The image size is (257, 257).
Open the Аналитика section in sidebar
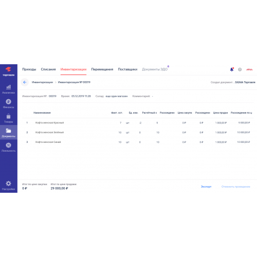pos(8,89)
